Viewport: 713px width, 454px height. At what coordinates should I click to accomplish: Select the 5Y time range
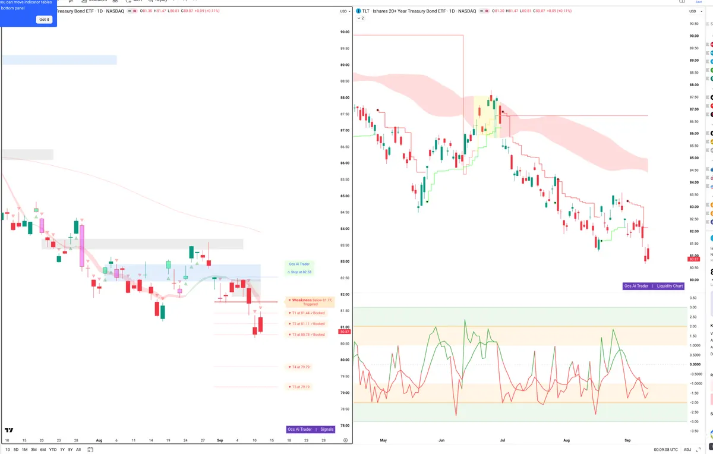[x=71, y=449]
